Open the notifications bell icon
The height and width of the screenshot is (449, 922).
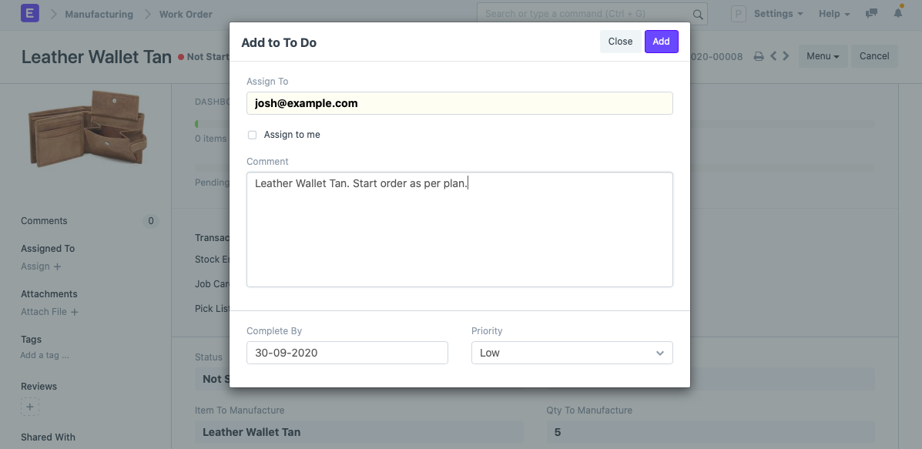pyautogui.click(x=898, y=12)
